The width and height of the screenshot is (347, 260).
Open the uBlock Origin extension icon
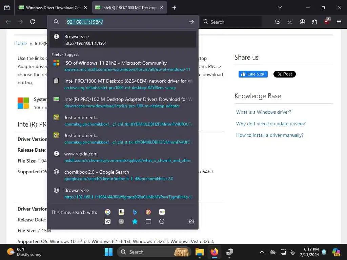pos(327,21)
